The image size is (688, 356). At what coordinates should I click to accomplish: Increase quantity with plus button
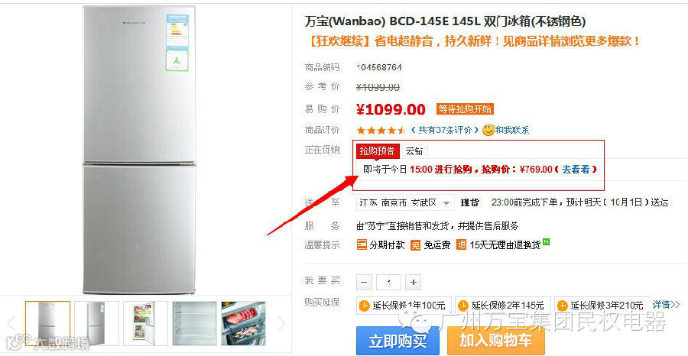414,283
